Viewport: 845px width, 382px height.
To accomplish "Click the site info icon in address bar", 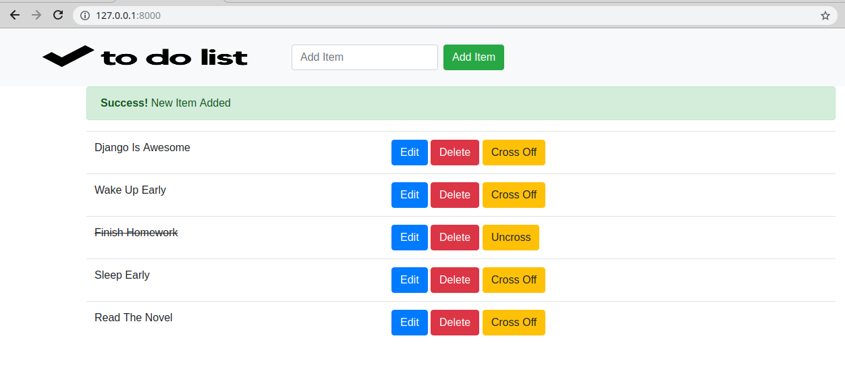I will [x=85, y=16].
